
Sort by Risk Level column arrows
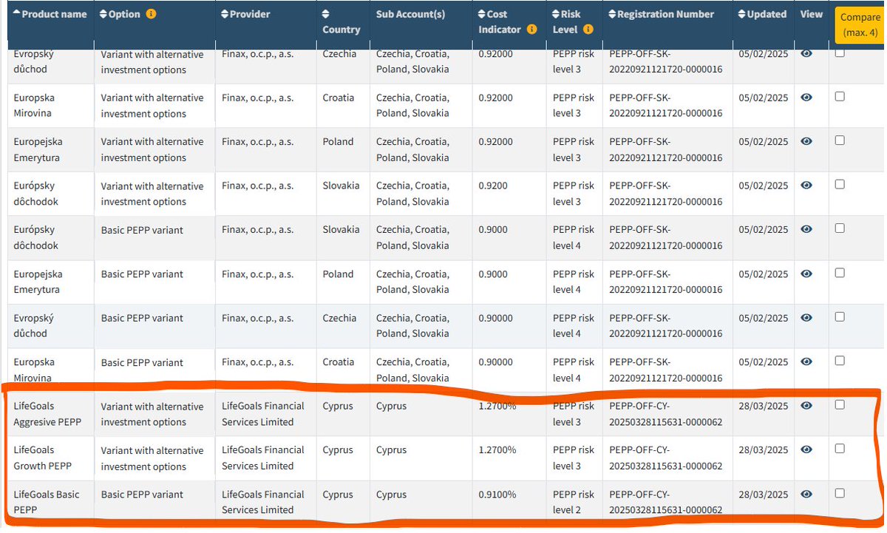[x=557, y=14]
